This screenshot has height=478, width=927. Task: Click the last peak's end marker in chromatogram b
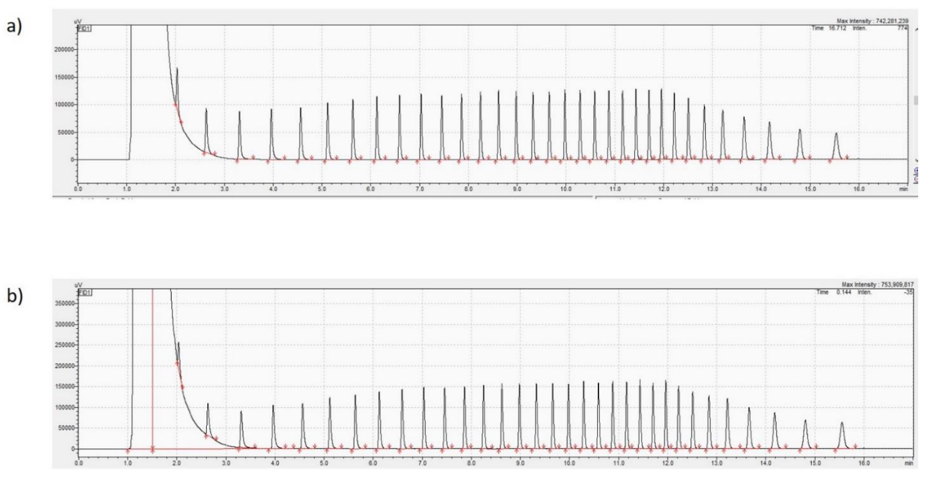[x=855, y=446]
